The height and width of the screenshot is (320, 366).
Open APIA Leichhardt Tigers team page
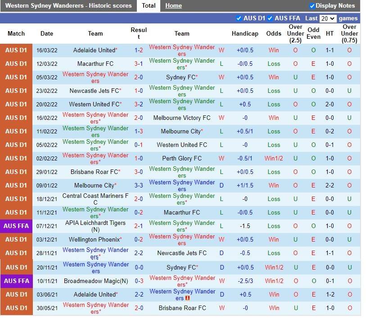(95, 223)
